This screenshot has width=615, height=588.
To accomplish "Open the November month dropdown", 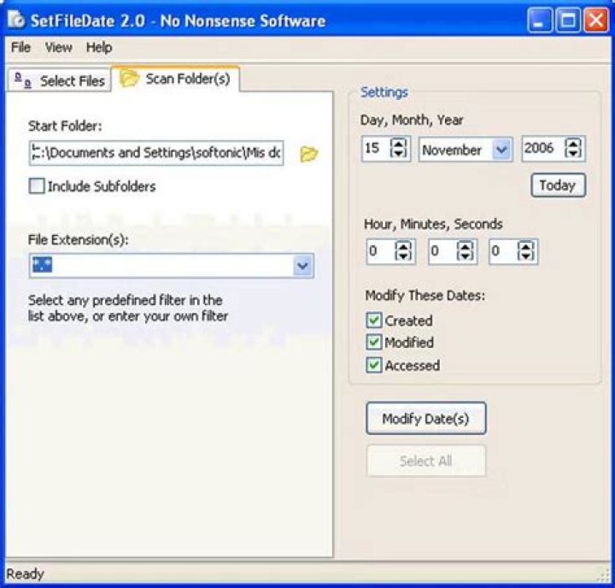I will tap(501, 150).
